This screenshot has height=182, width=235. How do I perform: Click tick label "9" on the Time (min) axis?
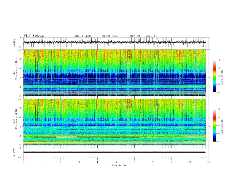(x=190, y=162)
